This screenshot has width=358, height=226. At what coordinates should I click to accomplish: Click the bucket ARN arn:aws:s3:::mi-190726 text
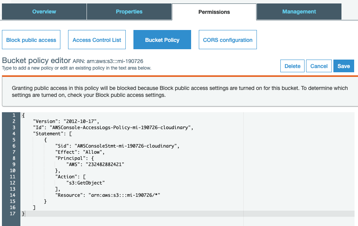click(115, 61)
